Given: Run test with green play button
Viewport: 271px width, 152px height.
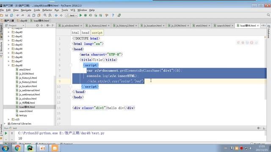Looking at the screenshot, I should point(80,15).
